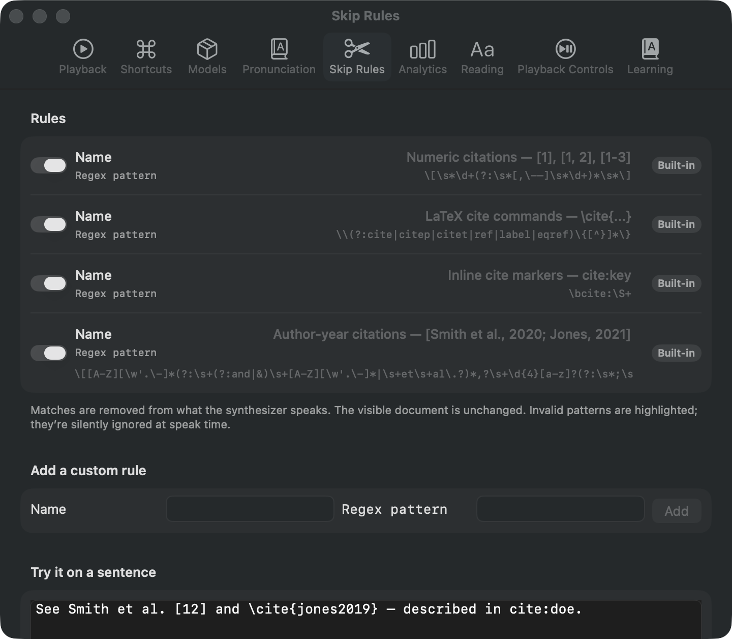The image size is (732, 639).
Task: Open the Analytics bar chart icon
Action: pos(422,49)
